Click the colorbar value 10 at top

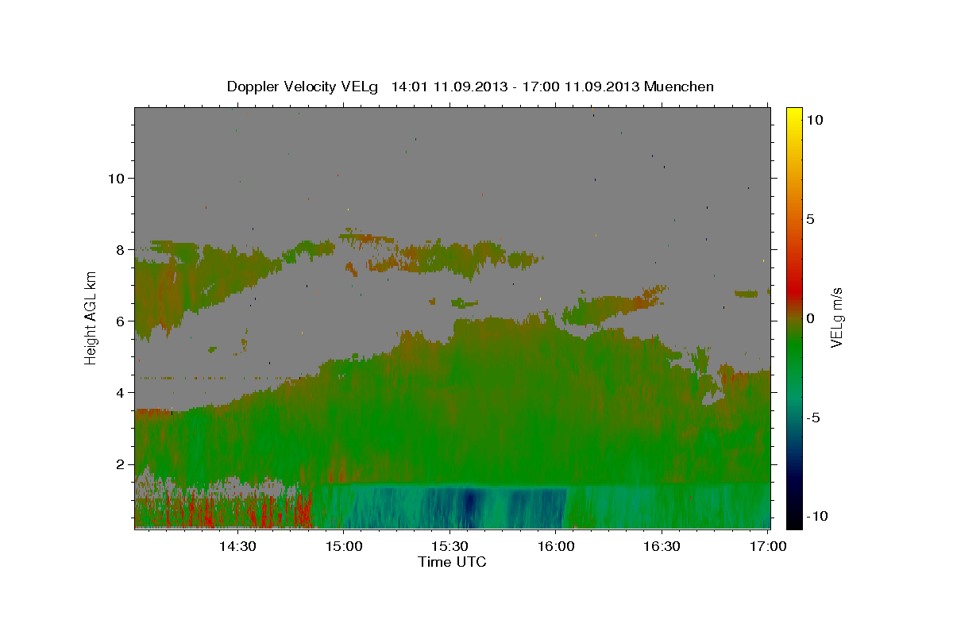pyautogui.click(x=815, y=119)
